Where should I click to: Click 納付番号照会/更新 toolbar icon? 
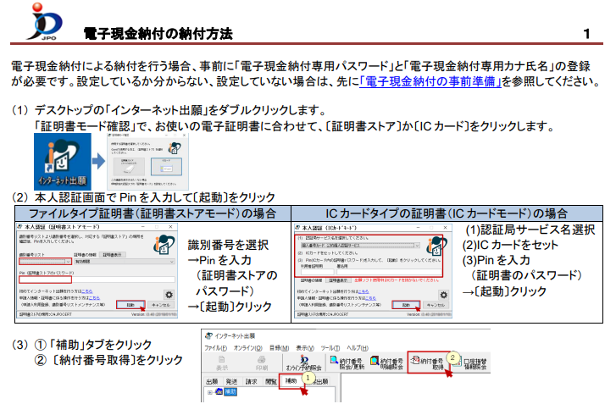(x=347, y=362)
